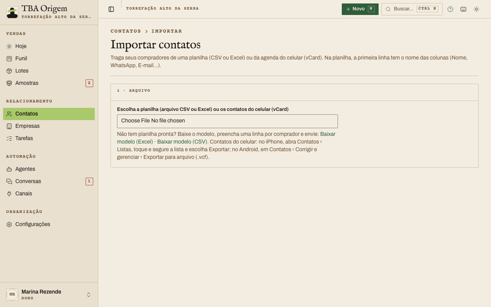Click the 'Importar contatos' heading
The width and height of the screenshot is (491, 307).
[x=155, y=45]
